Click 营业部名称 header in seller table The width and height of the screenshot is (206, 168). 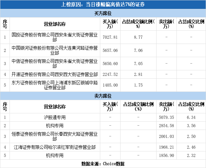tap(55, 107)
